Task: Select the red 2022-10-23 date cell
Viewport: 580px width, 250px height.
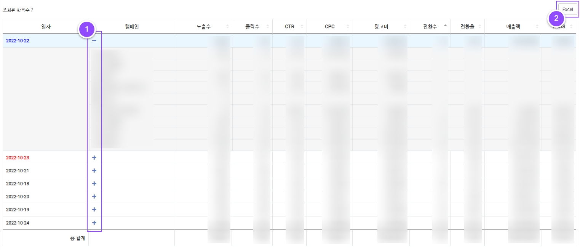Action: coord(18,158)
